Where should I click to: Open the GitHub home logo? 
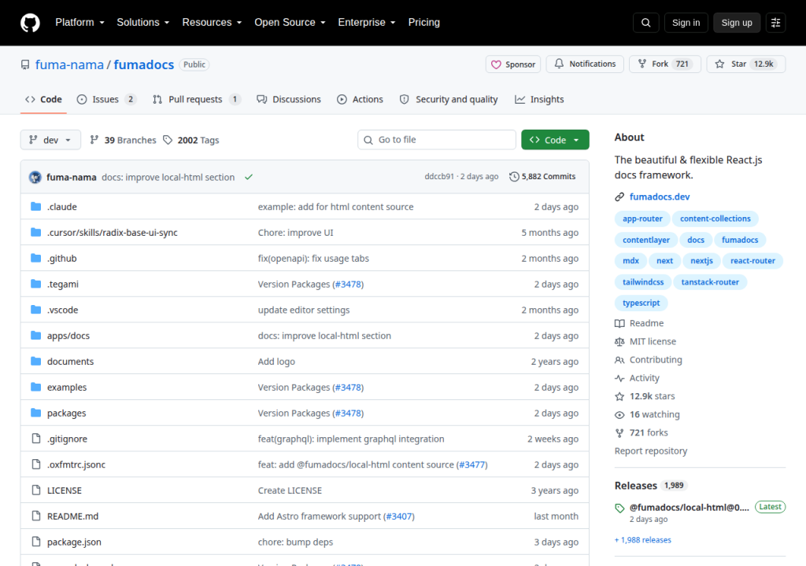point(30,23)
